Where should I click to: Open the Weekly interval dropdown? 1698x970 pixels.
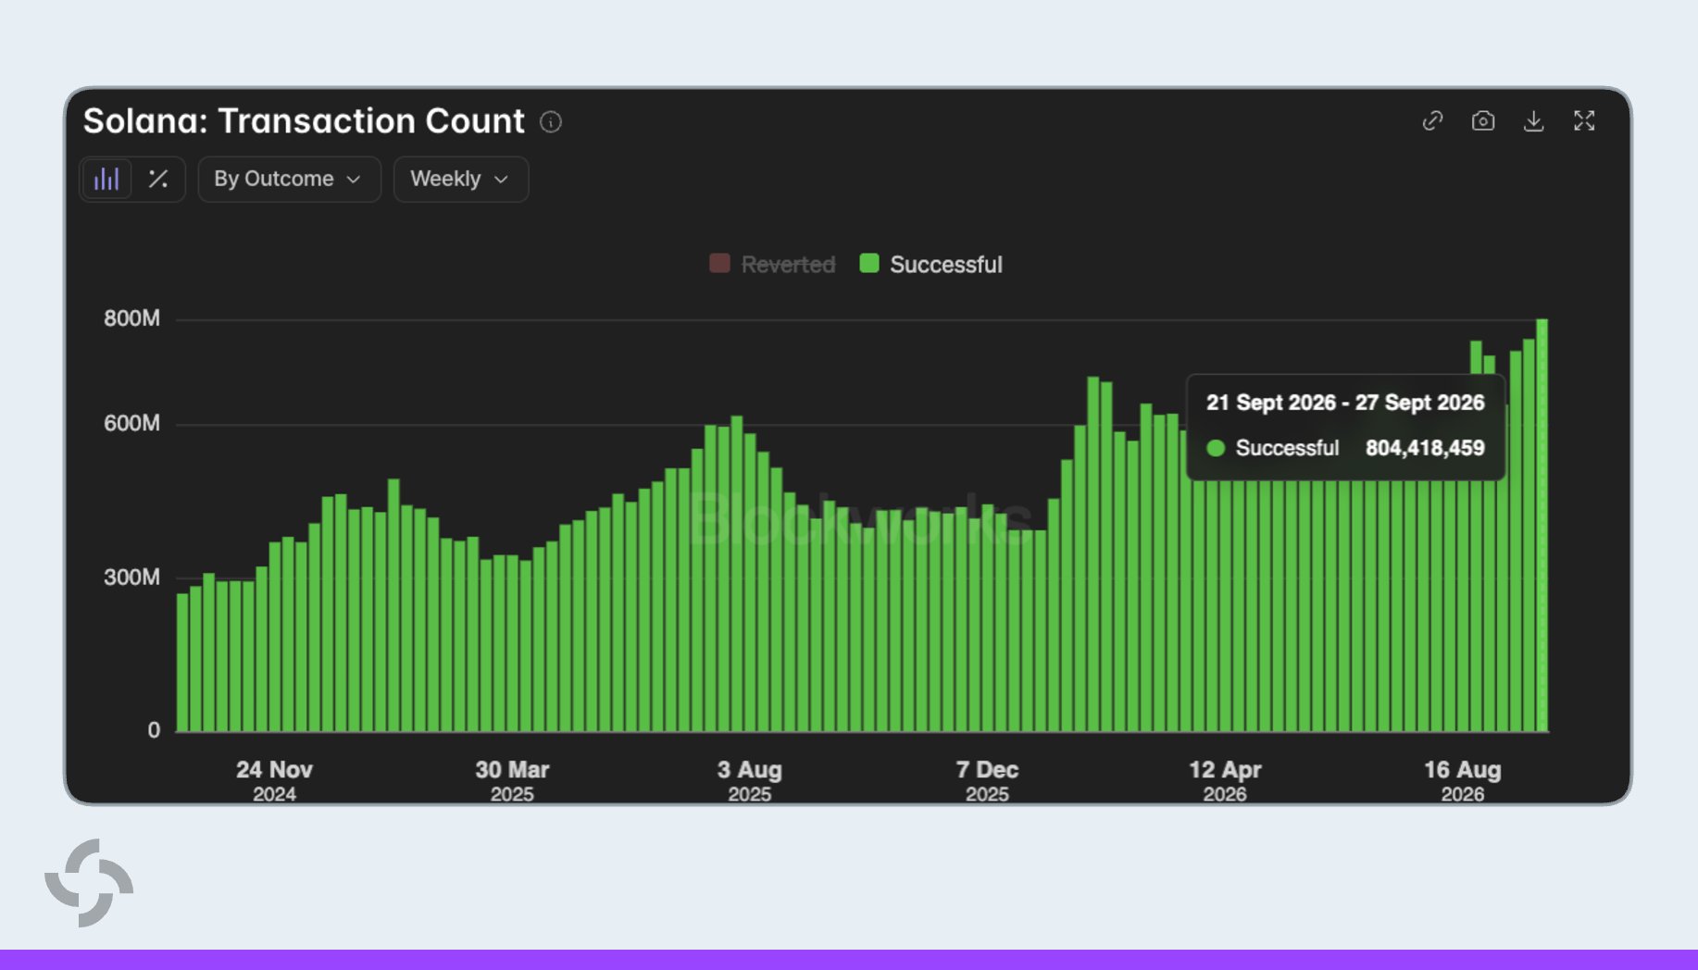pos(460,179)
